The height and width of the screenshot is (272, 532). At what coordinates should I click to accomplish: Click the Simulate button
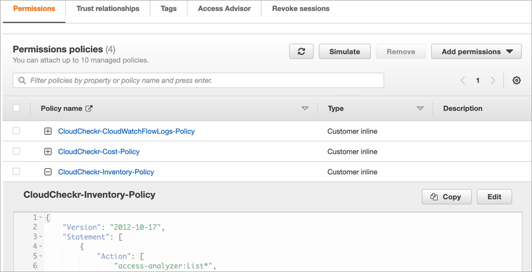tap(345, 52)
